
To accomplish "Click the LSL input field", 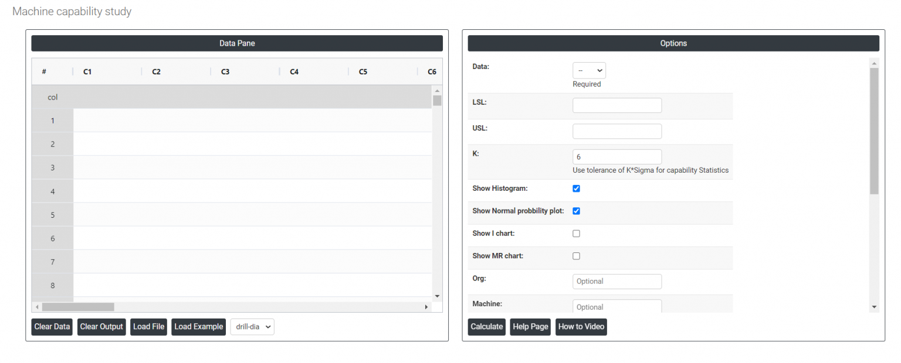I will (x=617, y=105).
